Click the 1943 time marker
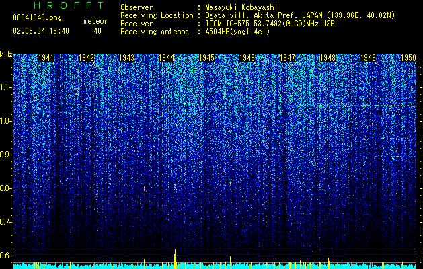The image size is (423, 269). (126, 58)
